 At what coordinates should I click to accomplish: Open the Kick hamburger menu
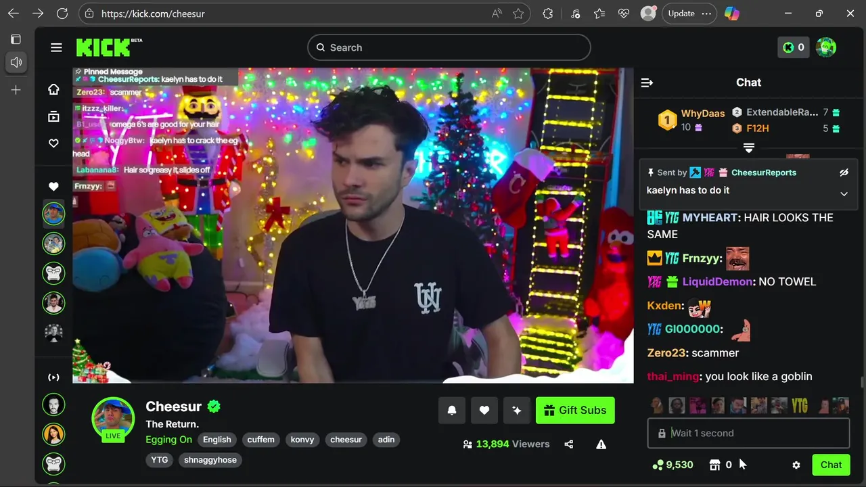point(56,47)
